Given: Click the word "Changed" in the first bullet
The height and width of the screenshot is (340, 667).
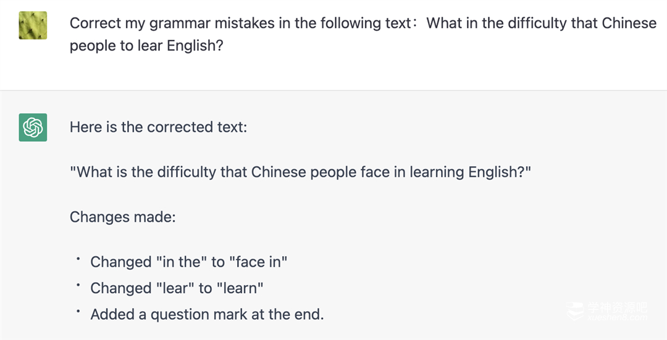Looking at the screenshot, I should click(120, 262).
